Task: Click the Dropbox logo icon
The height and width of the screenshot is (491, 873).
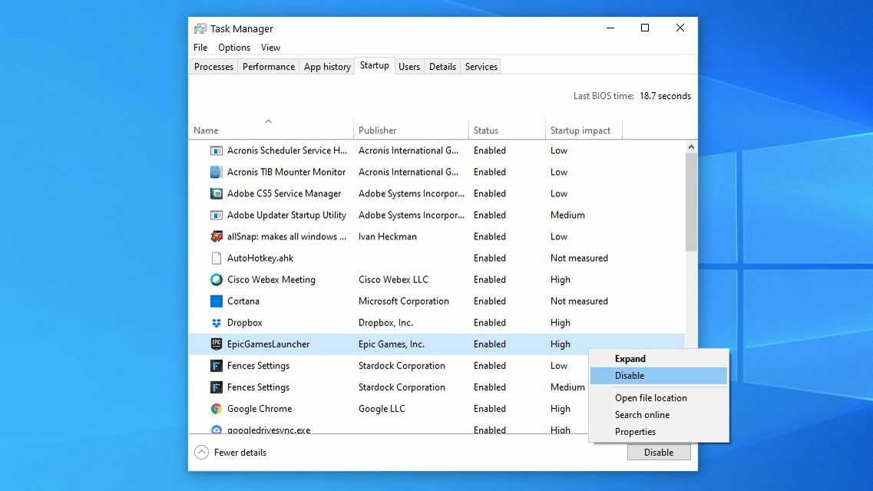Action: pos(216,322)
